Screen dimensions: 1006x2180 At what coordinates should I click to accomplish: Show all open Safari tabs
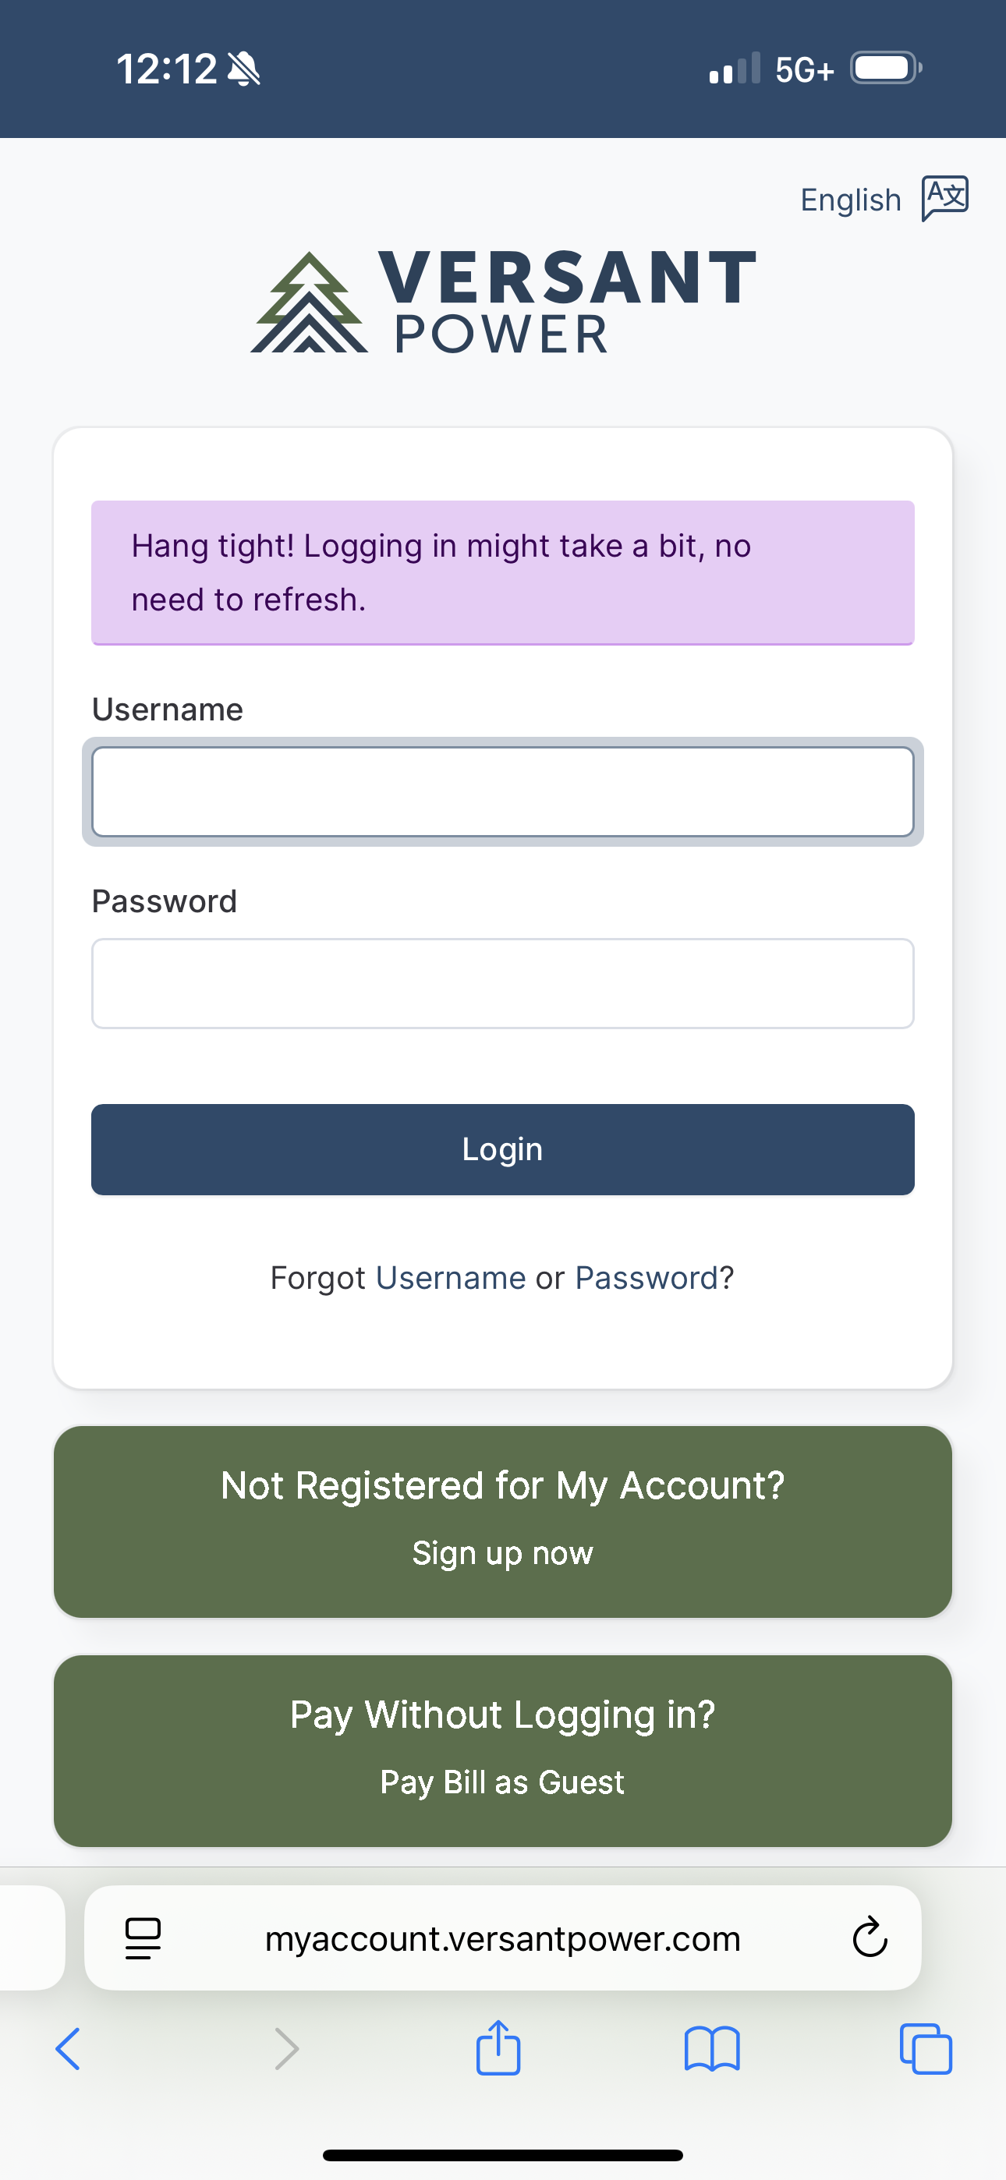click(926, 2049)
